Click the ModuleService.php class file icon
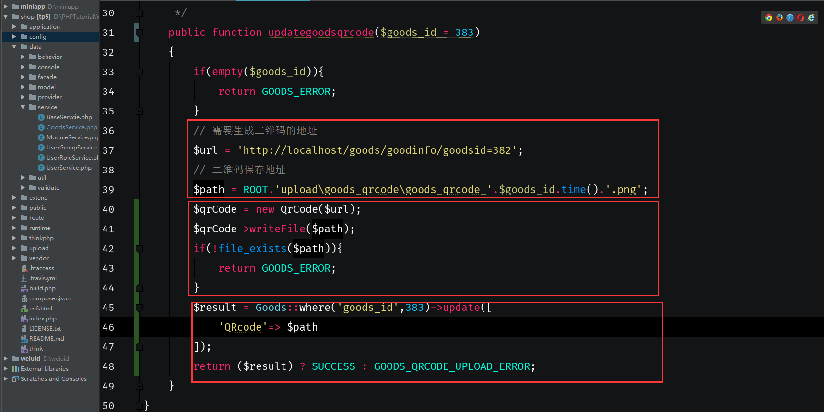 (x=41, y=137)
